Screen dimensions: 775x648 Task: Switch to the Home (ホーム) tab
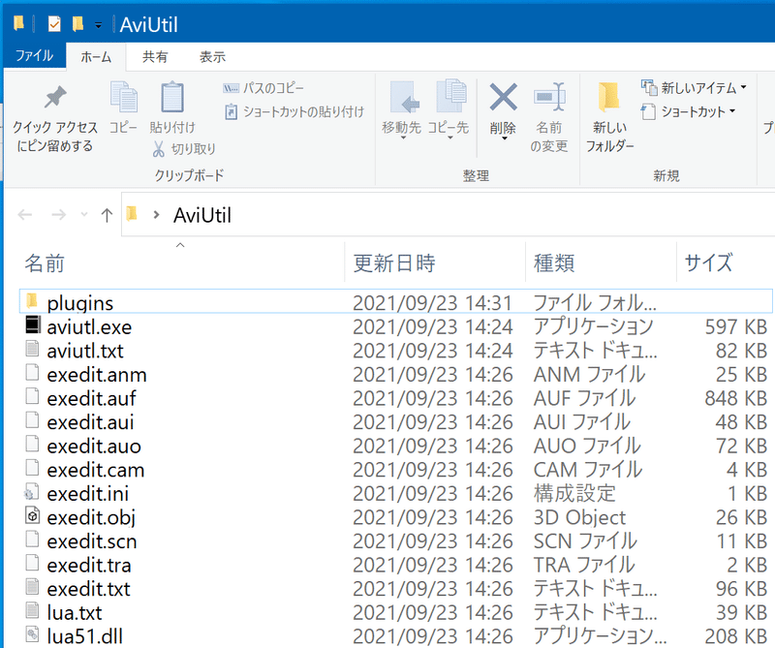tap(96, 57)
